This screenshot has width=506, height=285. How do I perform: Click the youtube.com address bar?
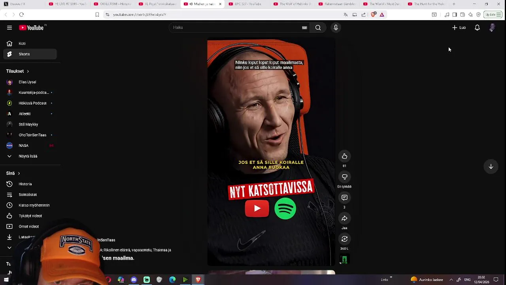click(221, 15)
